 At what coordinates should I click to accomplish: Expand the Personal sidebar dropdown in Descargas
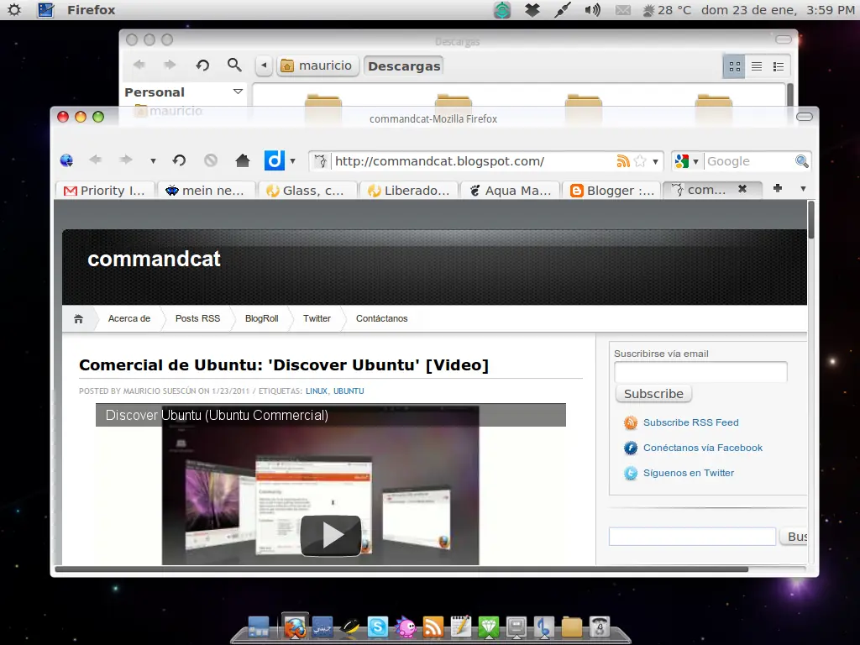pyautogui.click(x=238, y=92)
